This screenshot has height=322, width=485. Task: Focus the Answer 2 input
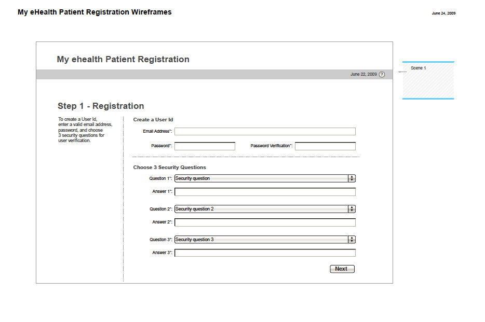[x=265, y=222]
